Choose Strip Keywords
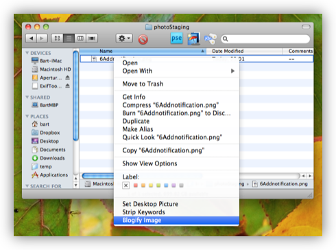336x250 pixels. coord(176,212)
